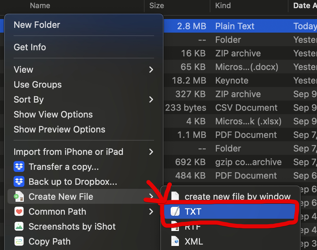
Task: Click the heart icon next to Common Path
Action: click(x=19, y=212)
